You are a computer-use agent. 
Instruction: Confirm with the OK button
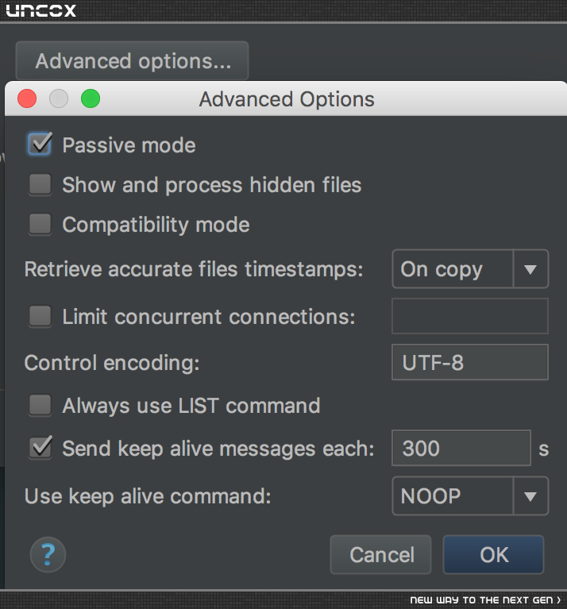(x=494, y=555)
